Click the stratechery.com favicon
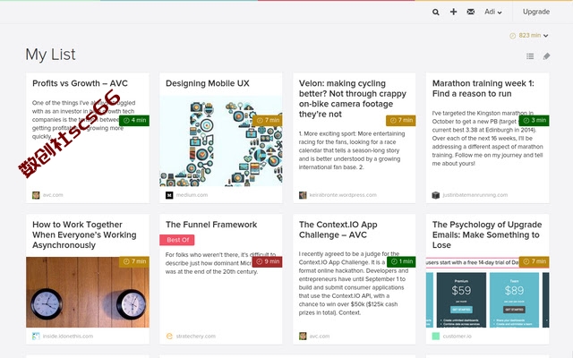The height and width of the screenshot is (358, 573). pyautogui.click(x=169, y=337)
